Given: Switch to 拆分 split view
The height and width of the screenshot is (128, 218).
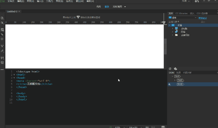Looking at the screenshot, I should click(107, 7).
